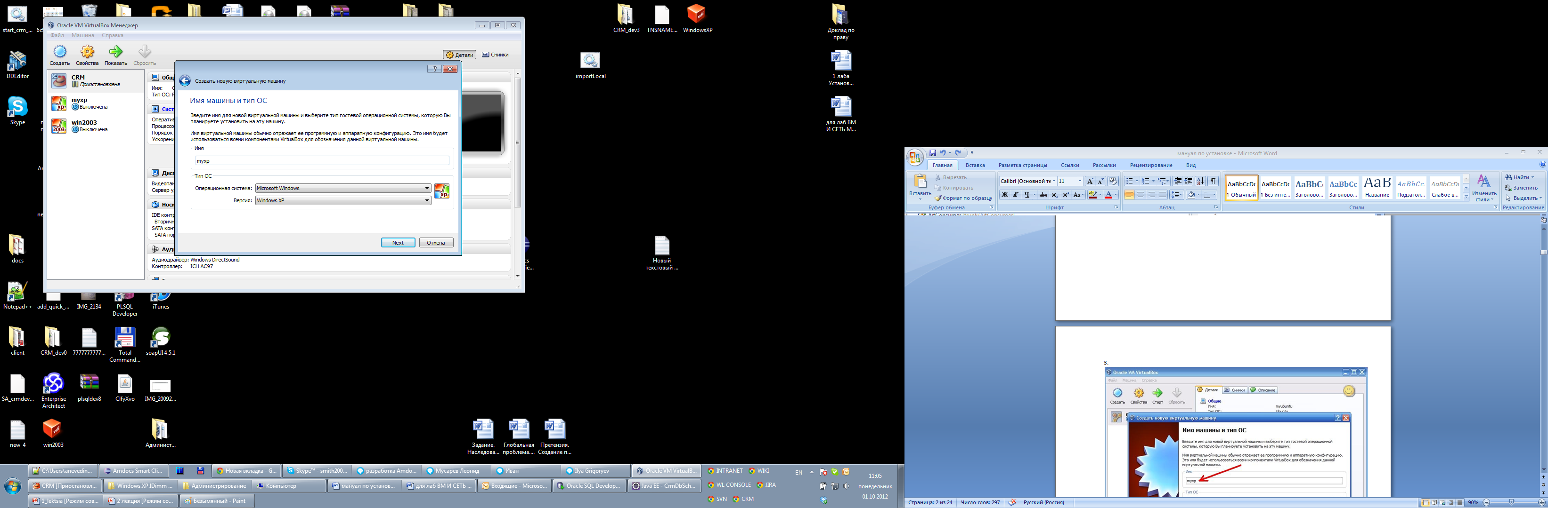Click the Redo arrow in Word
1548x508 pixels.
[x=958, y=153]
